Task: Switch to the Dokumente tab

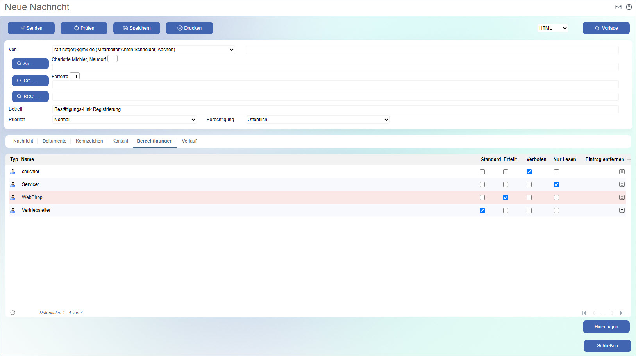Action: pos(54,141)
